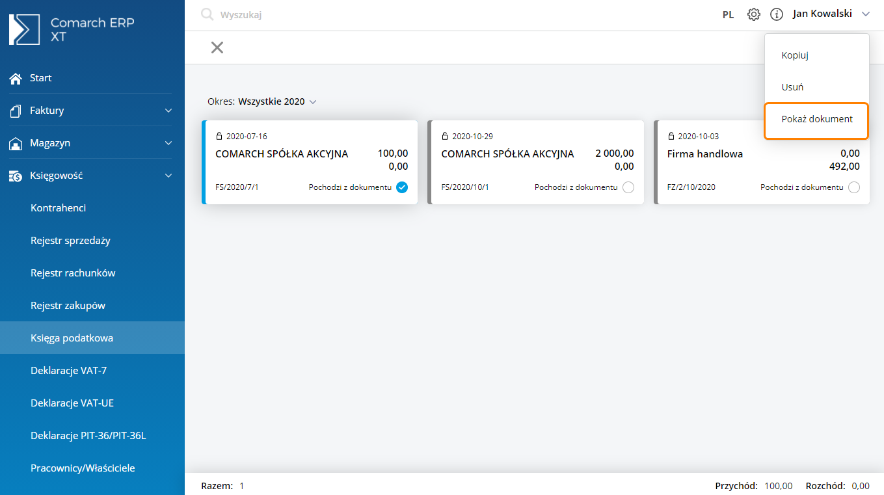
Task: Select Księga podatkowa in sidebar
Action: click(x=92, y=338)
